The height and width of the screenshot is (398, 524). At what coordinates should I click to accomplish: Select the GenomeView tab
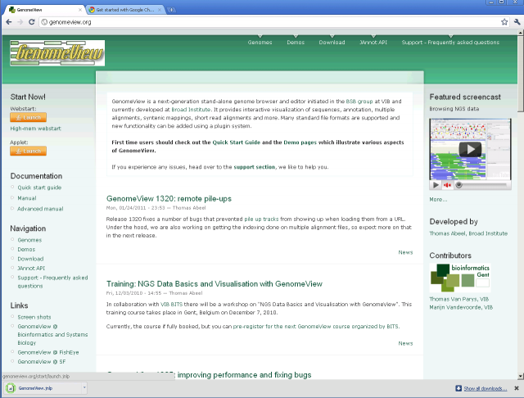(43, 10)
